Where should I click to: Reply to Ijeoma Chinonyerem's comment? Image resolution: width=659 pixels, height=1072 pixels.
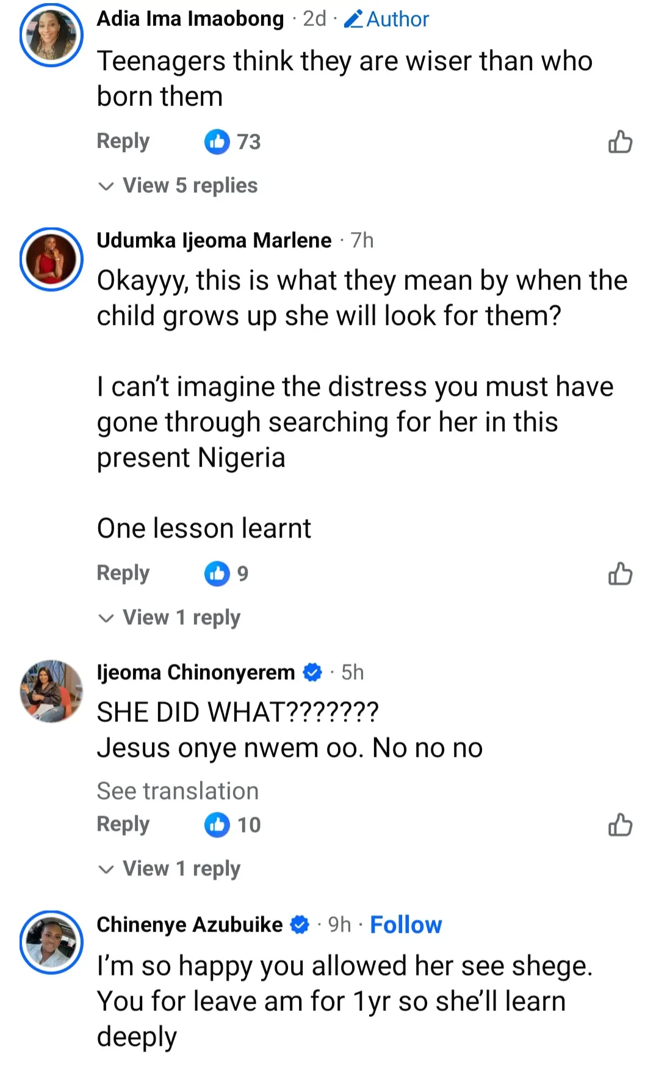123,825
